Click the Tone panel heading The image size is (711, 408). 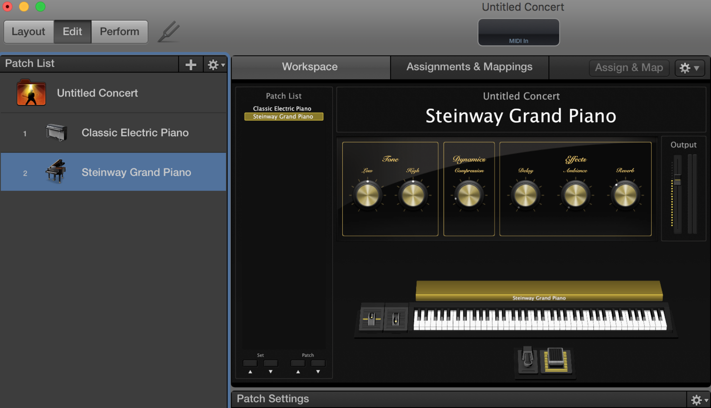click(x=391, y=159)
